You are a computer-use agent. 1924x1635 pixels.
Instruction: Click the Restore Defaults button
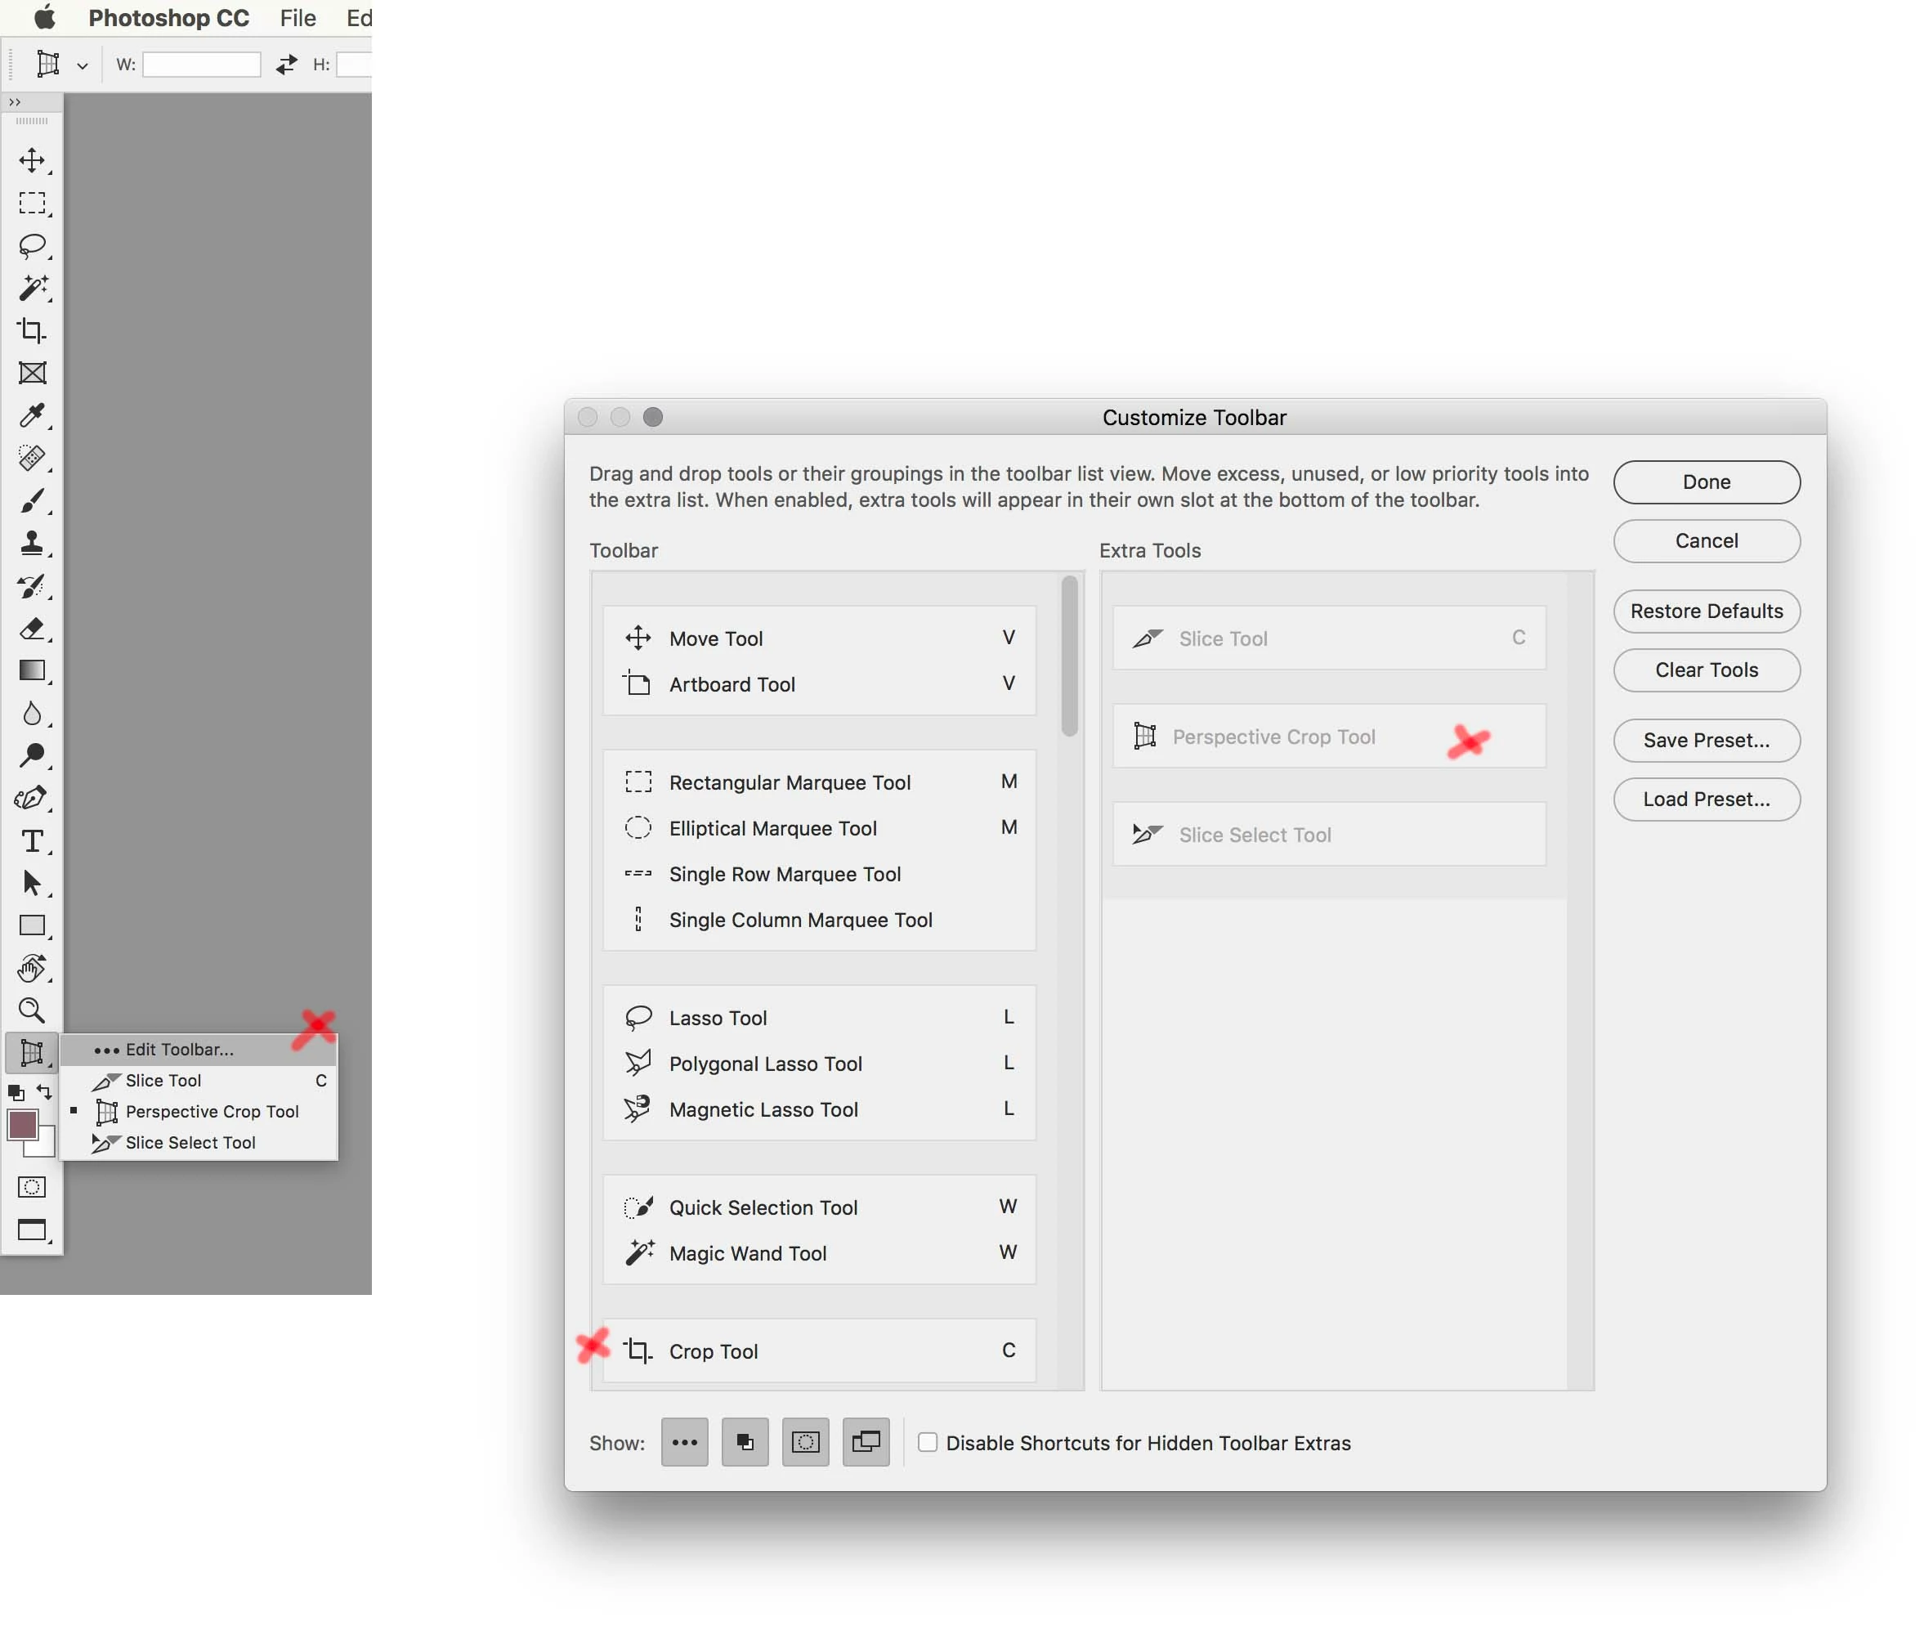coord(1705,611)
